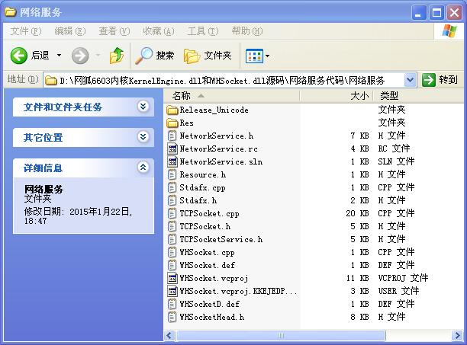This screenshot has height=345, width=467.
Task: Click the TCPSocket.cpp file icon
Action: point(172,214)
